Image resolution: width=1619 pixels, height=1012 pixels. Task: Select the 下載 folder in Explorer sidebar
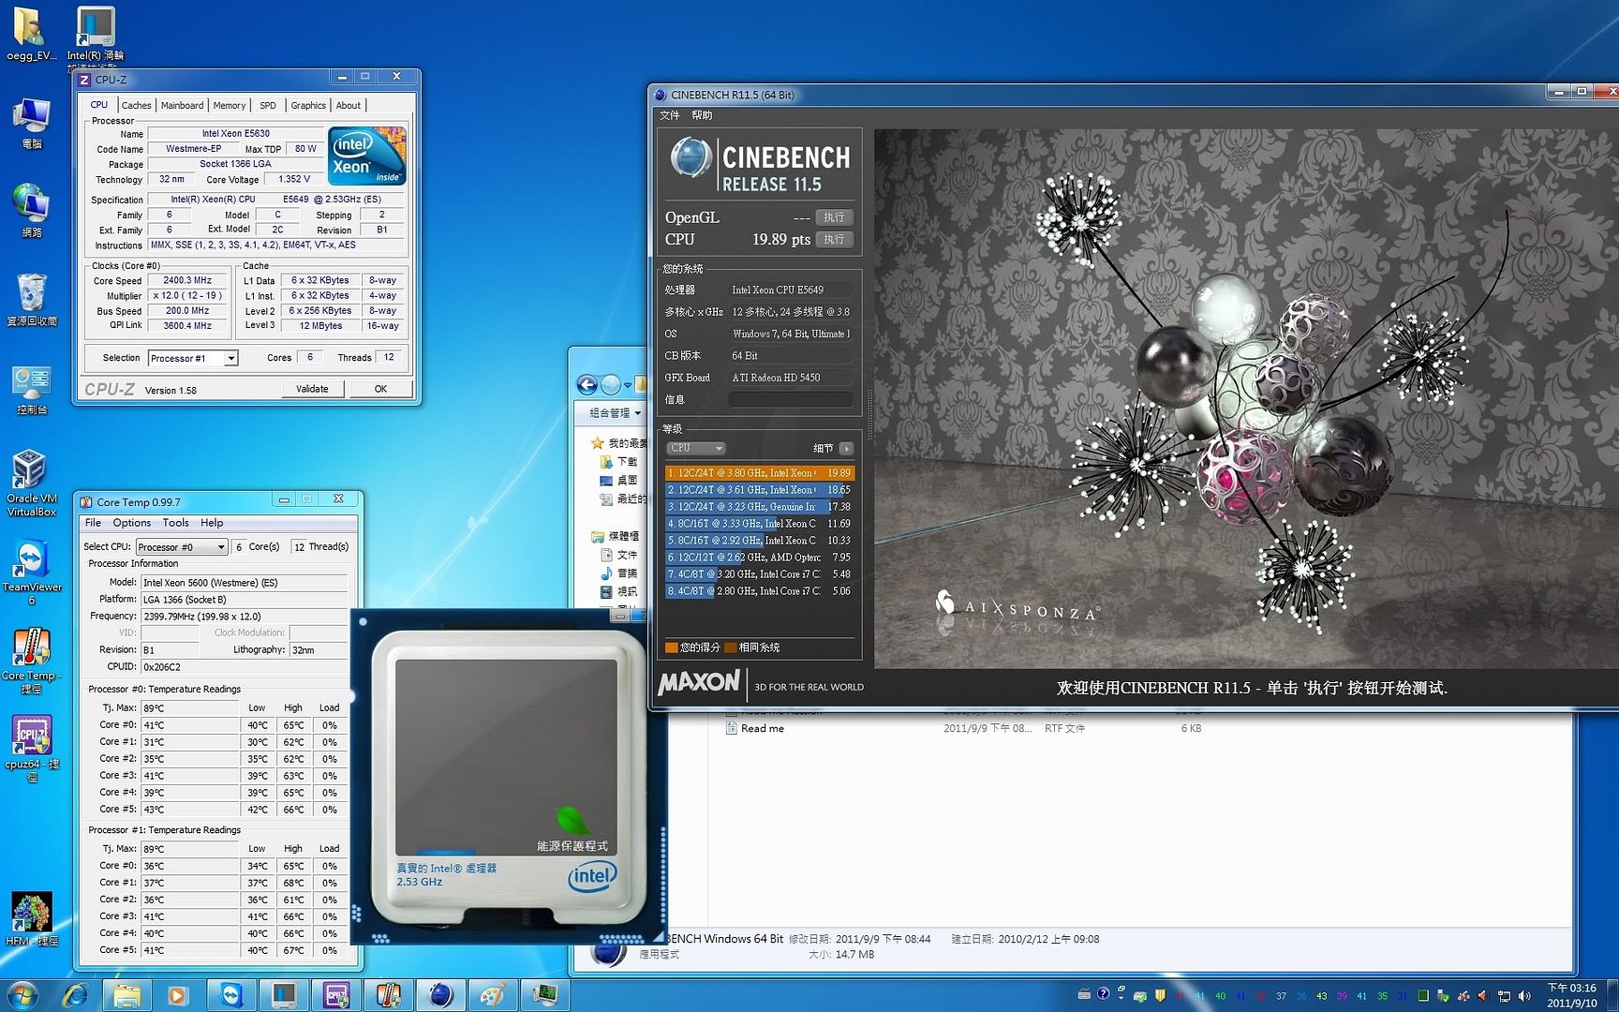[619, 461]
